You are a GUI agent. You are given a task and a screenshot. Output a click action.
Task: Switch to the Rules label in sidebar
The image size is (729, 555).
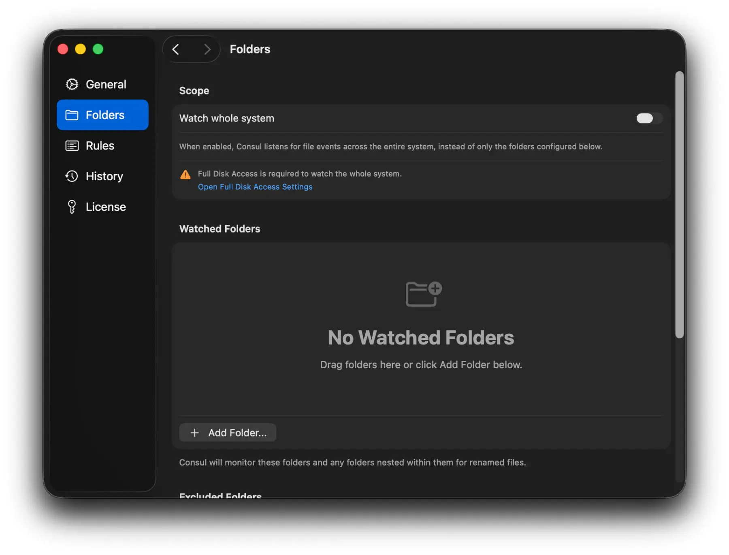100,146
